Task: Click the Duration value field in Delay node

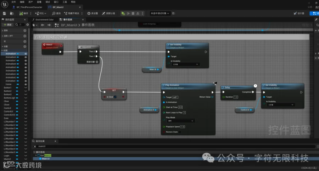Action: [236, 97]
